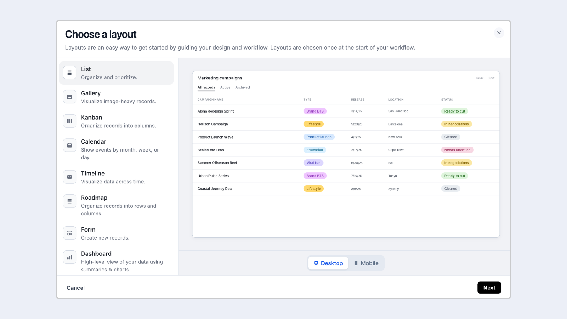
Task: Choose the Dashboard chart icon
Action: (70, 258)
